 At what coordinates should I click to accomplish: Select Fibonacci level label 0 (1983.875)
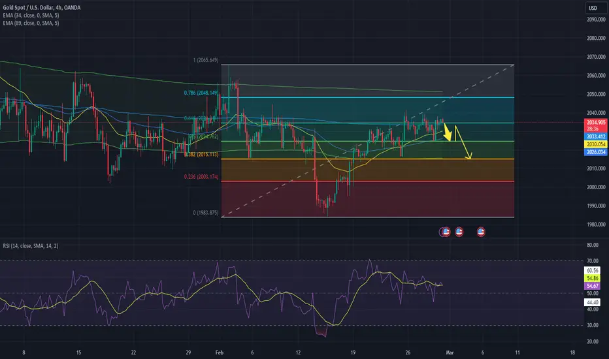(206, 213)
